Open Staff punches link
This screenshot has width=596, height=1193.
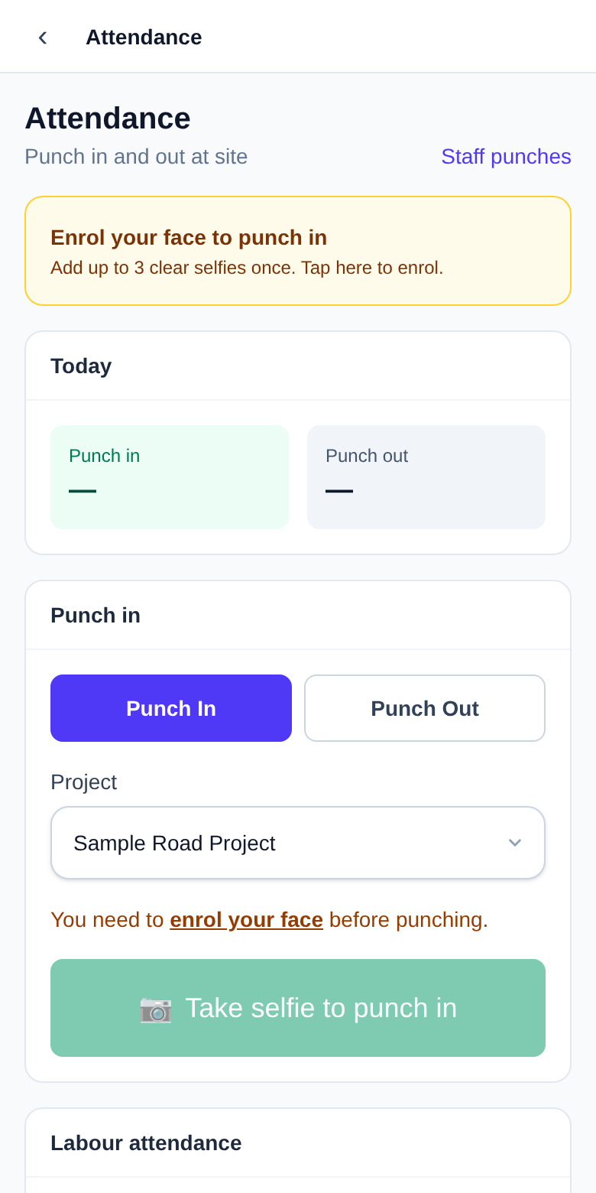[x=506, y=156]
